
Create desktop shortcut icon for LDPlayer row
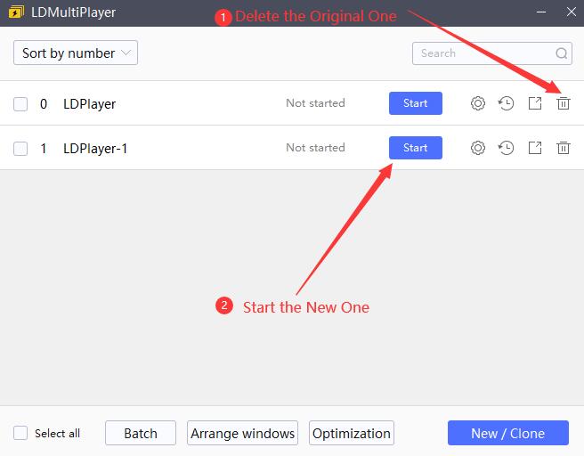pyautogui.click(x=535, y=103)
